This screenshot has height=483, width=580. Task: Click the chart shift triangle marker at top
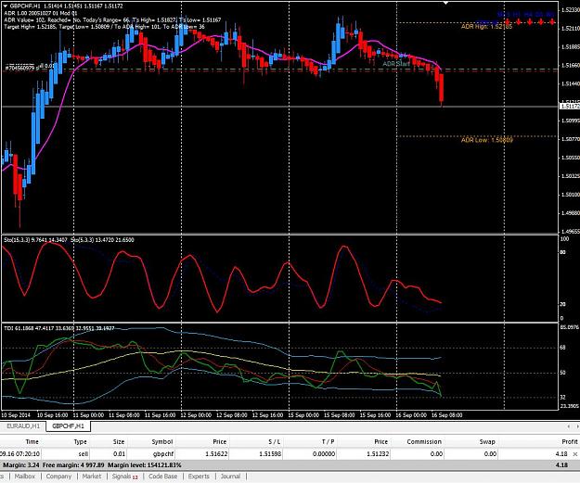click(x=446, y=3)
